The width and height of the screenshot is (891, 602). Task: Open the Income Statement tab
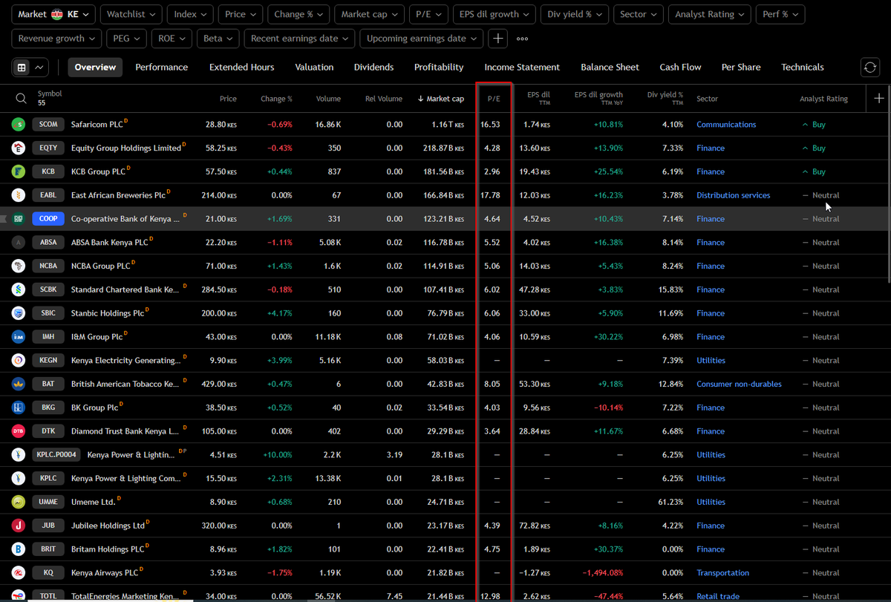point(522,68)
